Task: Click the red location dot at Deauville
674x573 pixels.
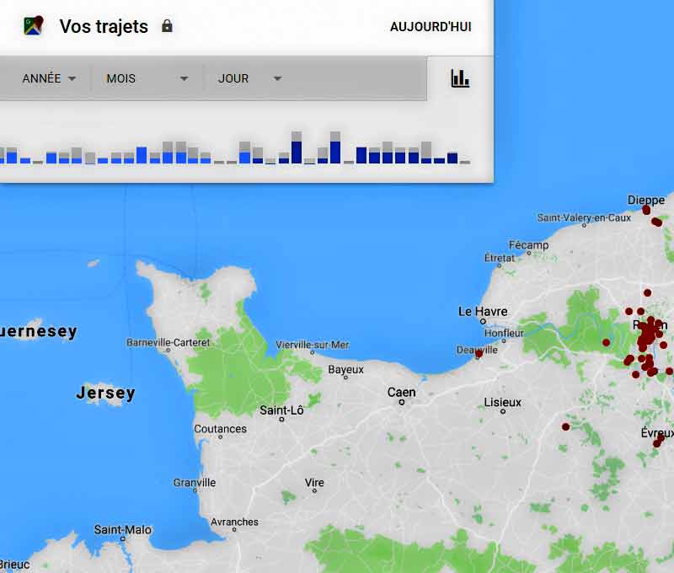Action: (479, 354)
